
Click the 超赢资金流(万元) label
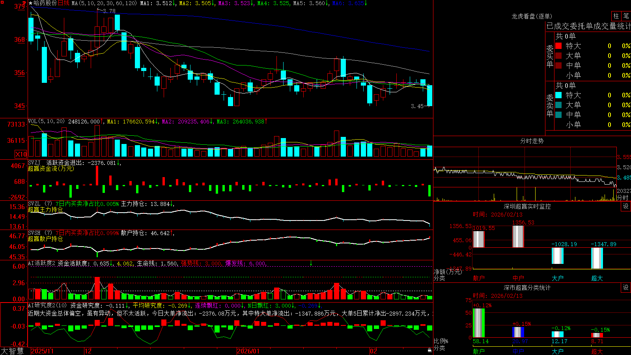[51, 168]
